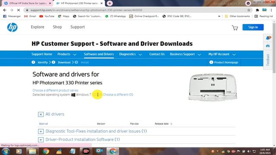This screenshot has width=276, height=155.
Task: Click the Sign in button
Action: point(253,27)
